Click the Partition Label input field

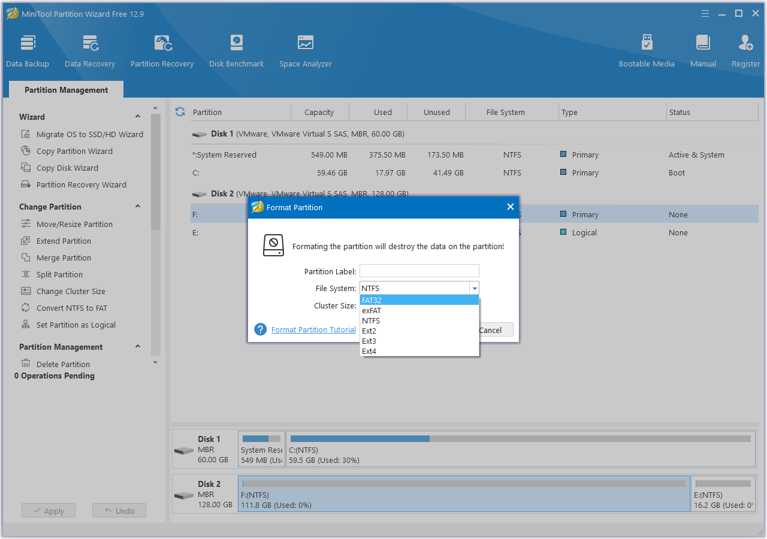[x=419, y=271]
